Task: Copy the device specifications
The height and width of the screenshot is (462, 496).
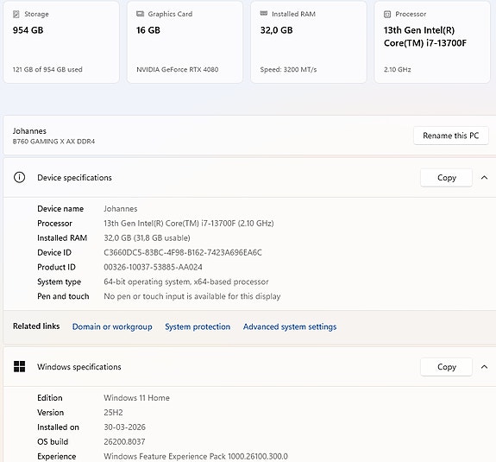Action: coord(446,178)
